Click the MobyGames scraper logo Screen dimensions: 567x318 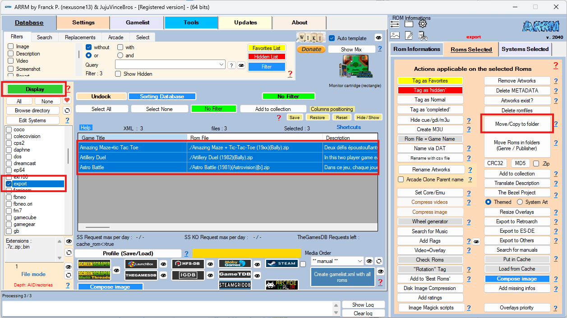235,263
